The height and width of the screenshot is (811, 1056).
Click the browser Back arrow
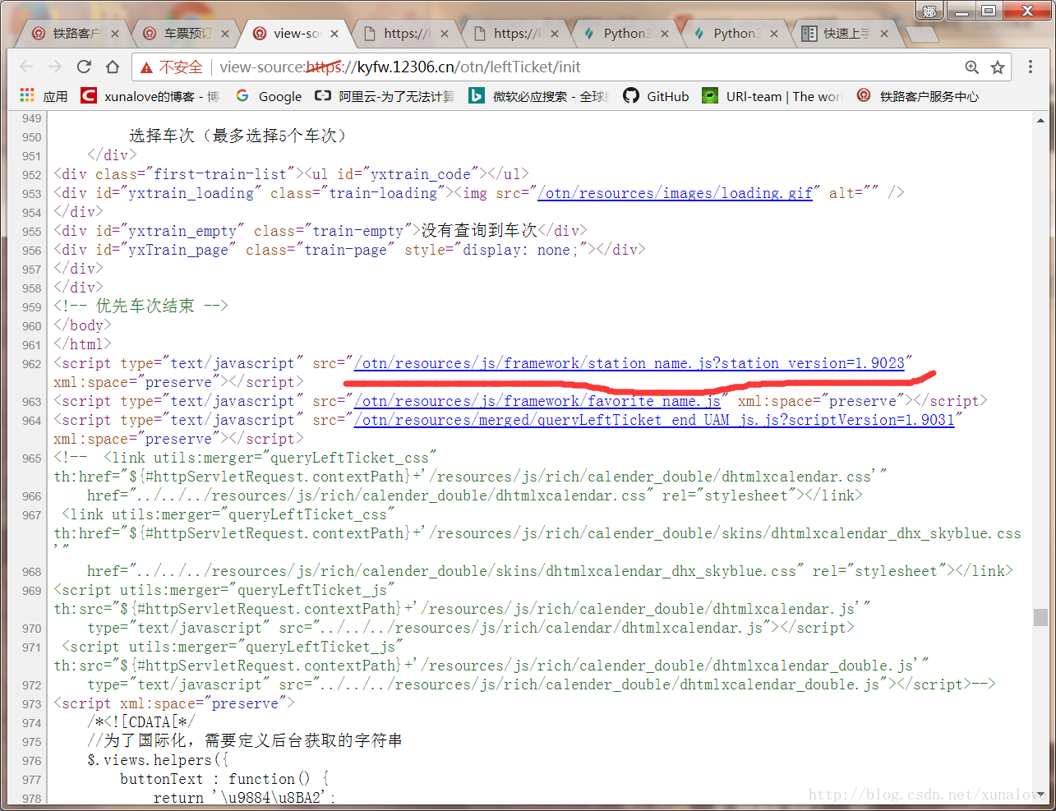coord(26,67)
